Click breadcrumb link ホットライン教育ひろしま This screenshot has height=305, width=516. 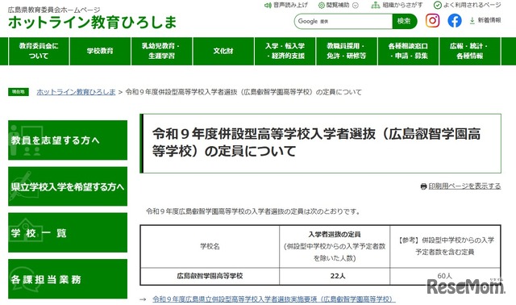pos(76,92)
